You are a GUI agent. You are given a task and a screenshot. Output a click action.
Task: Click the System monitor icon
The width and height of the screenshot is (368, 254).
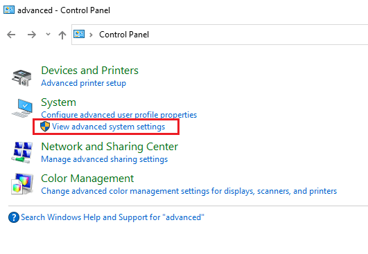click(x=22, y=108)
